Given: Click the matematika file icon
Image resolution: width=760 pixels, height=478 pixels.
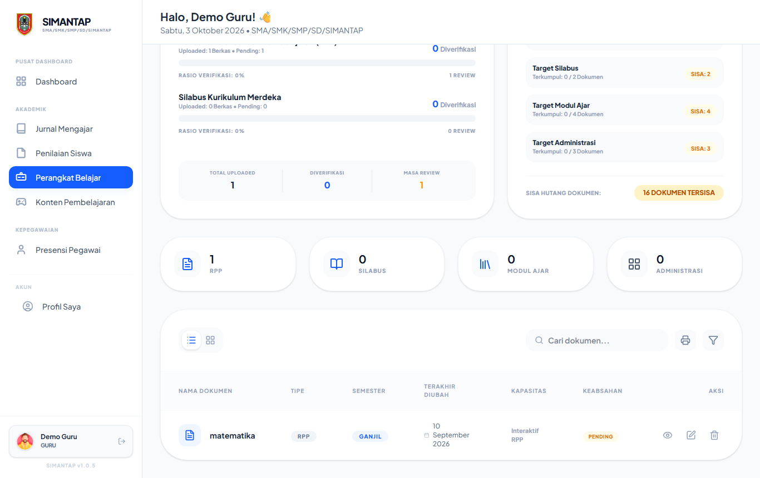Looking at the screenshot, I should point(190,435).
